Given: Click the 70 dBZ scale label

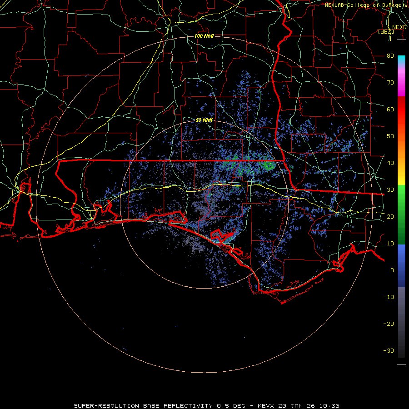Looking at the screenshot, I should [390, 83].
